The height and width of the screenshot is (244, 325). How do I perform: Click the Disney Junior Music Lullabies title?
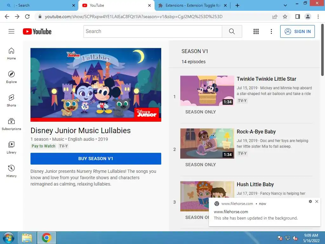pyautogui.click(x=80, y=131)
